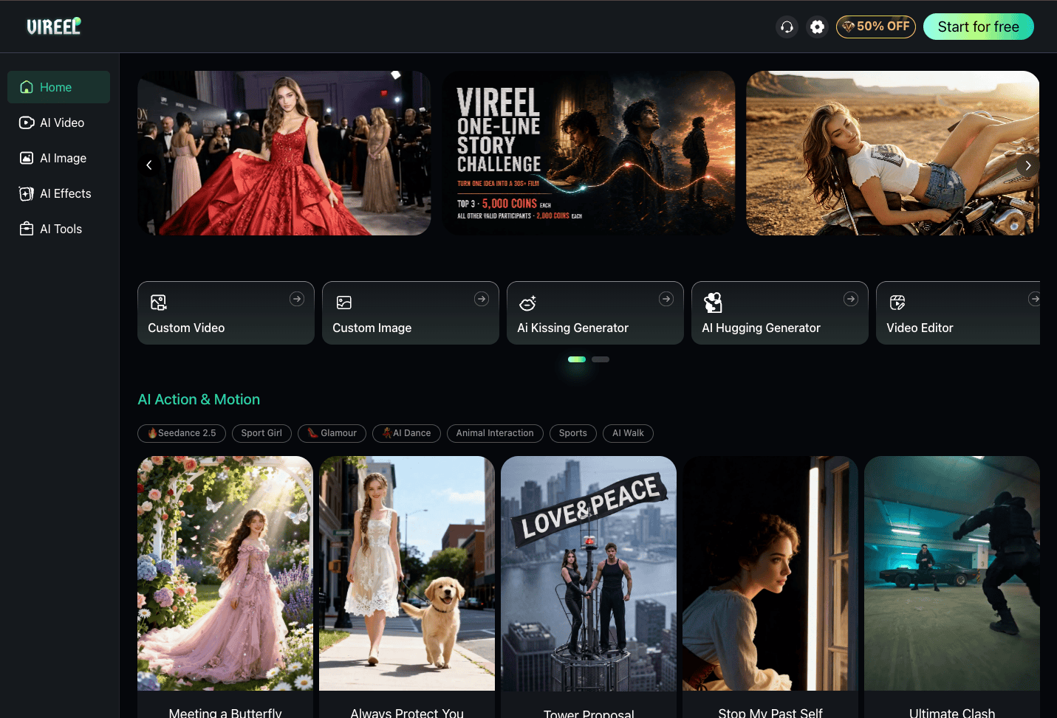Select the AI Walk filter tag
This screenshot has height=718, width=1057.
(x=628, y=433)
